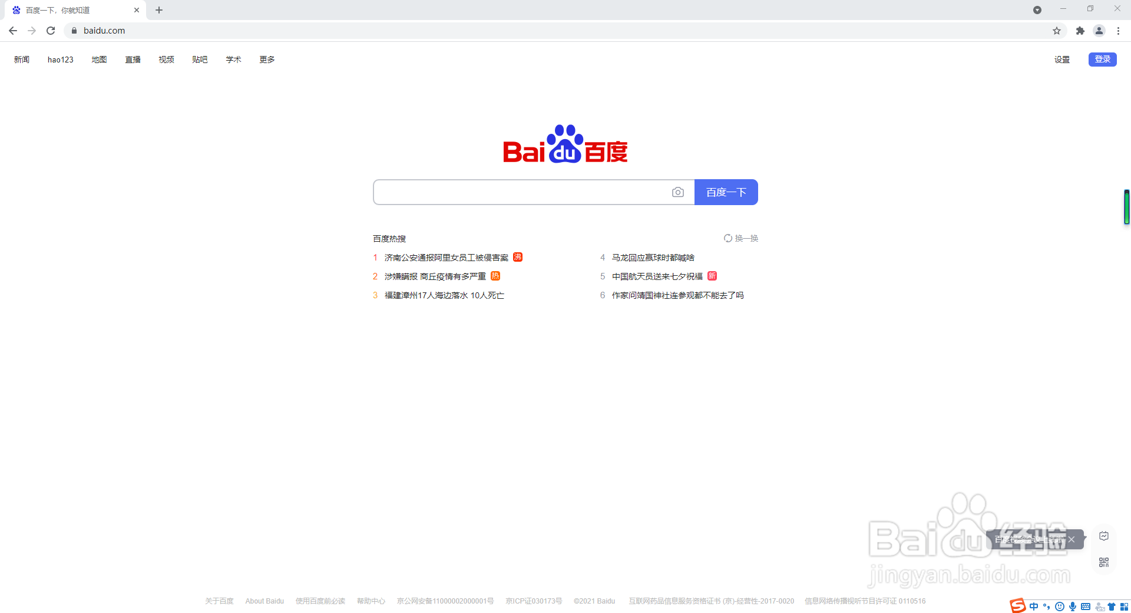
Task: Click the browser forward arrow
Action: click(x=32, y=31)
